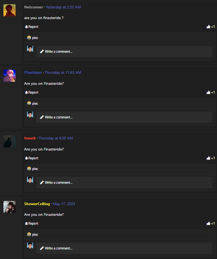
Task: Open Phantasm's pink-haired avatar
Action: pyautogui.click(x=10, y=76)
